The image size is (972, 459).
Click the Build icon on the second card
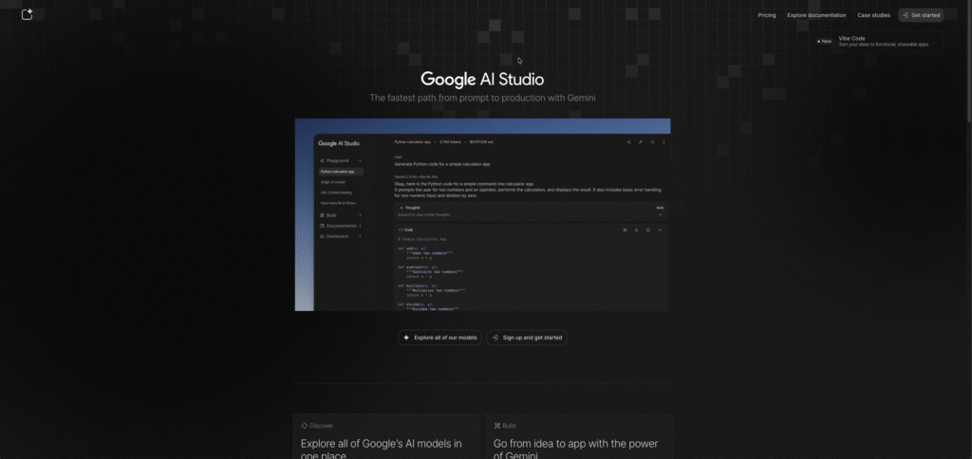(x=497, y=426)
